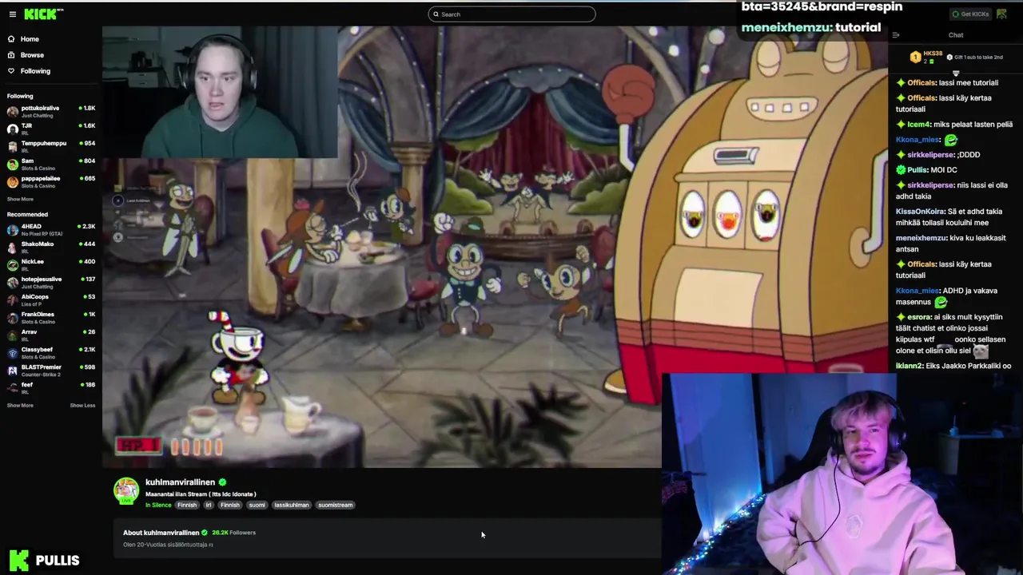The image size is (1023, 575).
Task: Click 'Just Chatting' under pottukoiralive
Action: coord(38,116)
